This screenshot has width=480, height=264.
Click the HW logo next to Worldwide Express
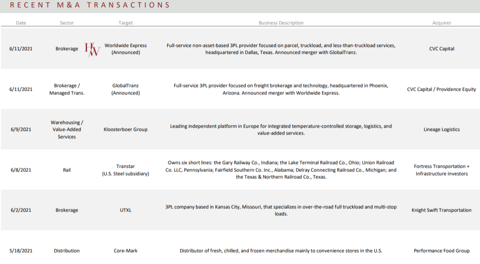(x=92, y=49)
